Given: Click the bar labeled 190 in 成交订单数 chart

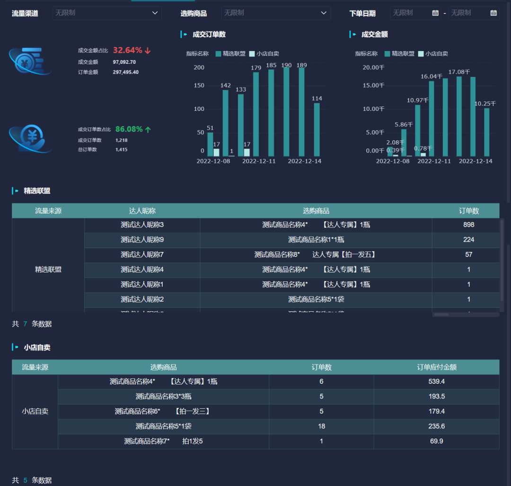Looking at the screenshot, I should click(286, 112).
